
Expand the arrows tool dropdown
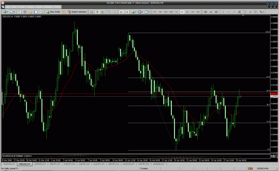(263, 12)
